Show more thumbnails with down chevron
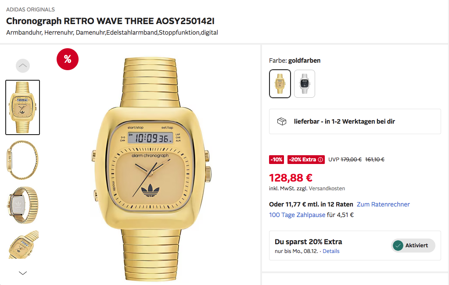This screenshot has height=285, width=449. tap(23, 273)
